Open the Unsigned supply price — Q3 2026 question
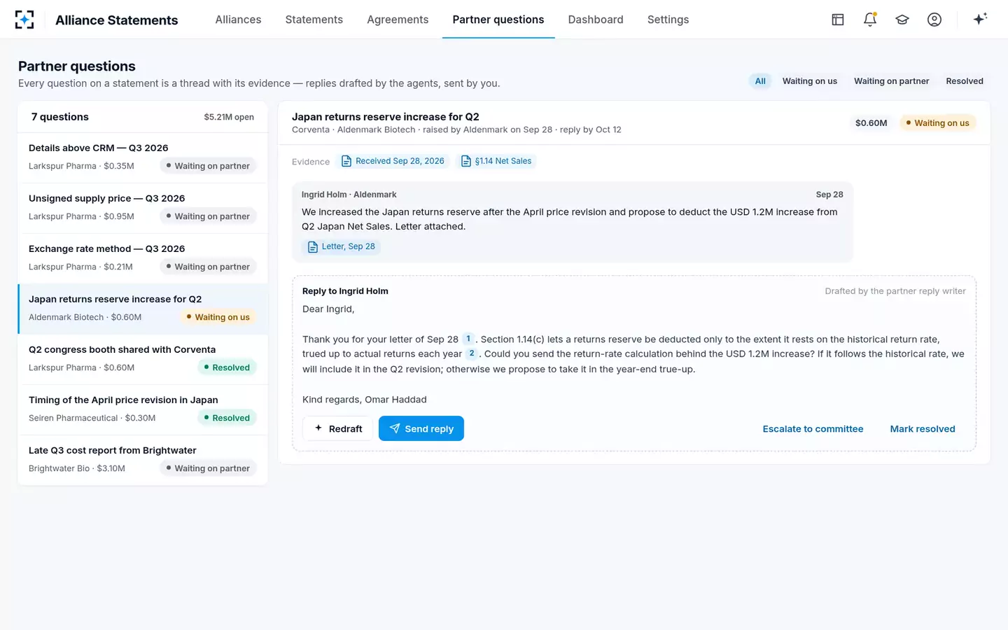The width and height of the screenshot is (1008, 630). tap(143, 208)
